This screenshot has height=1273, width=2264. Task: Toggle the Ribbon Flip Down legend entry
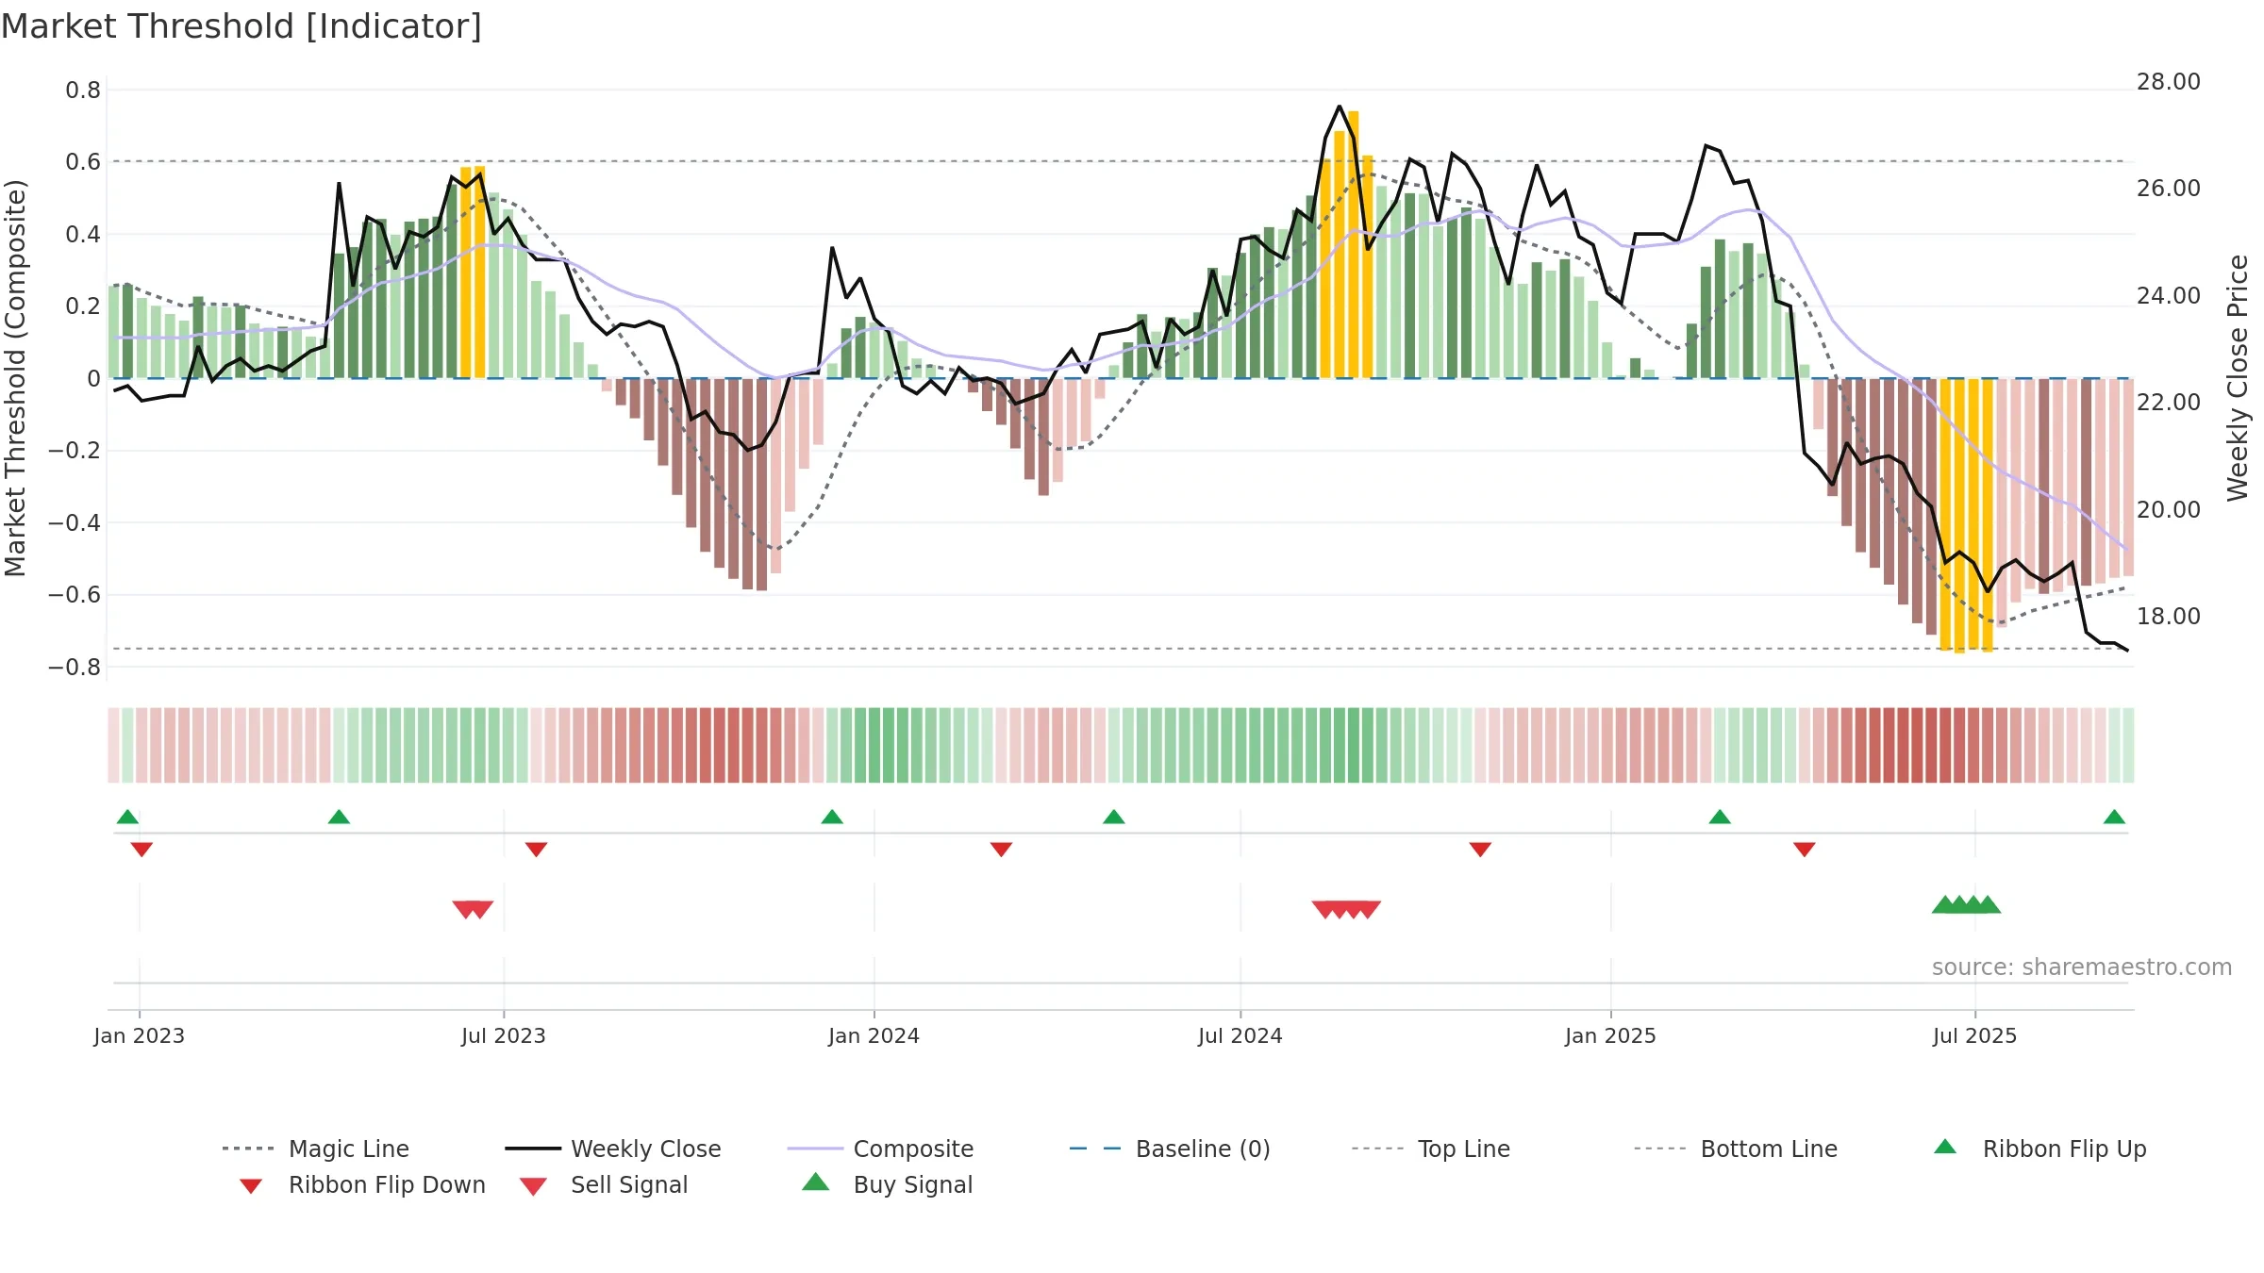362,1184
